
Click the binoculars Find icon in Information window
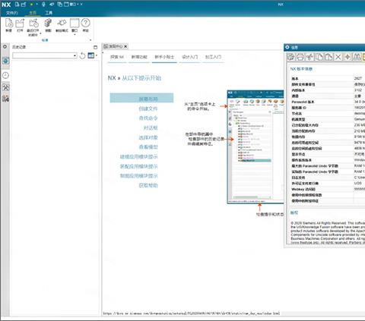[x=357, y=57]
